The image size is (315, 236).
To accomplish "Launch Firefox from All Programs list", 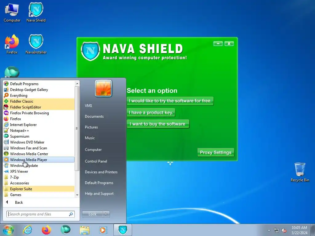I will pos(39,119).
